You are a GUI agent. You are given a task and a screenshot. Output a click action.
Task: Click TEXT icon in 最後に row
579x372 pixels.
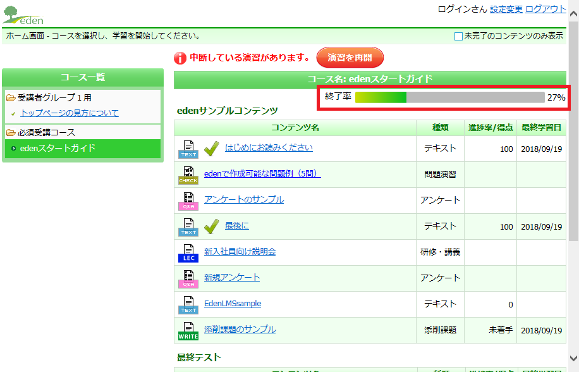pyautogui.click(x=188, y=227)
